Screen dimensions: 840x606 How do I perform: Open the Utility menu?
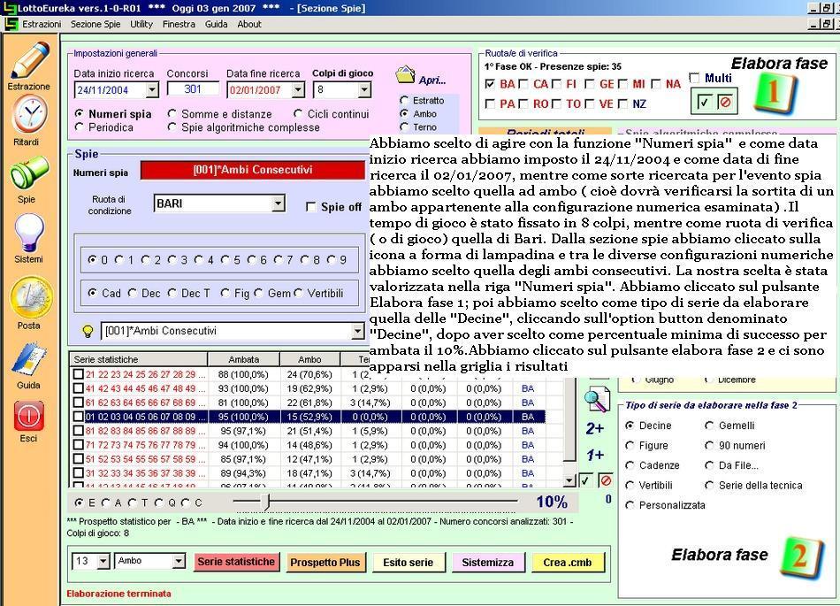coord(141,24)
